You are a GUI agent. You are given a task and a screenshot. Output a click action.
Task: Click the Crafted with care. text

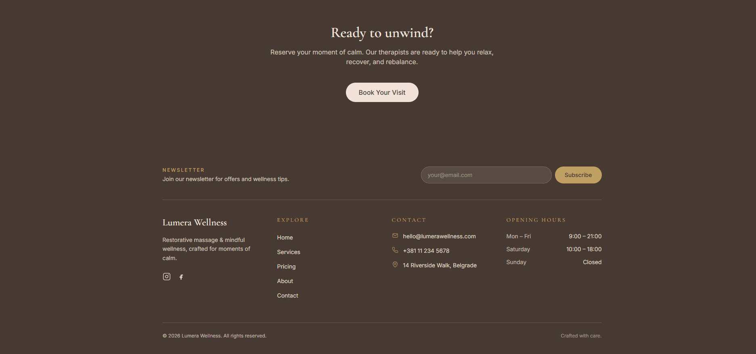(x=581, y=336)
